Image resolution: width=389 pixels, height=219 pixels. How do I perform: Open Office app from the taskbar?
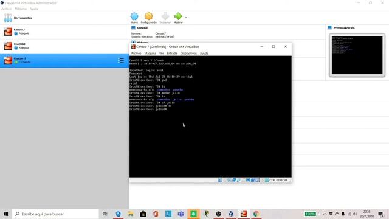156,214
